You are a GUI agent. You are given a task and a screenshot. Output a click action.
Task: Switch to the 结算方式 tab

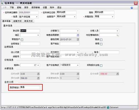[x=18, y=21]
